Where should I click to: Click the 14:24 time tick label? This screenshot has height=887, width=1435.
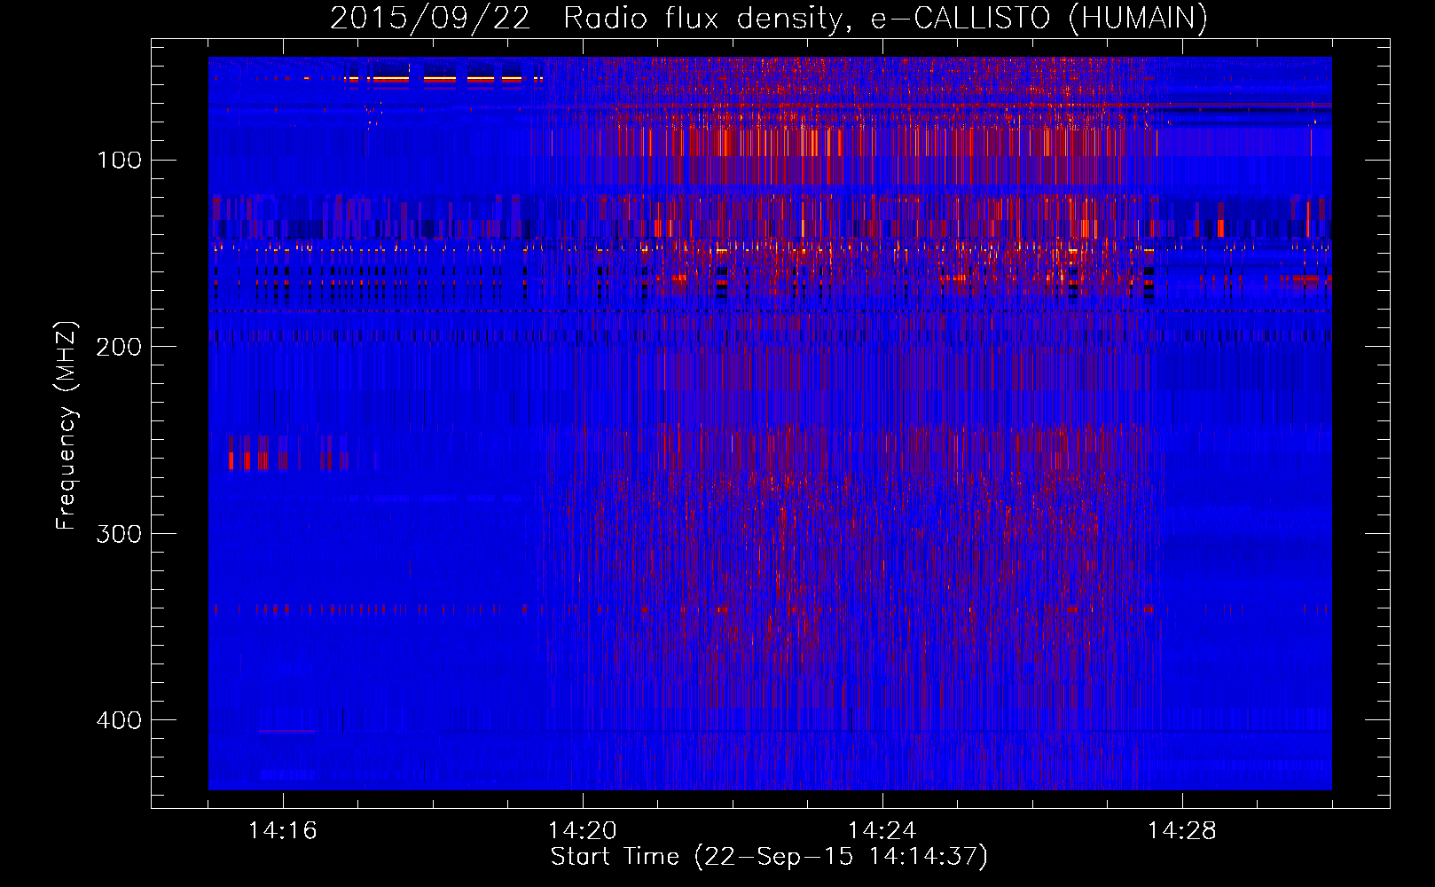(882, 830)
